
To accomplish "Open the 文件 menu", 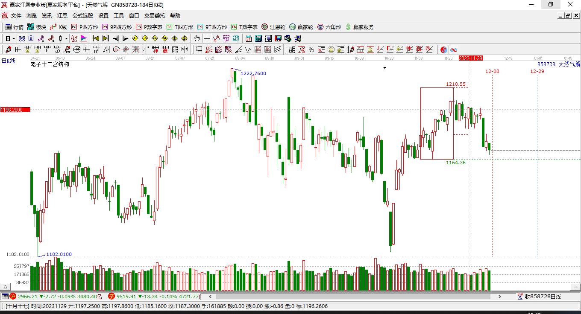I will pyautogui.click(x=16, y=16).
